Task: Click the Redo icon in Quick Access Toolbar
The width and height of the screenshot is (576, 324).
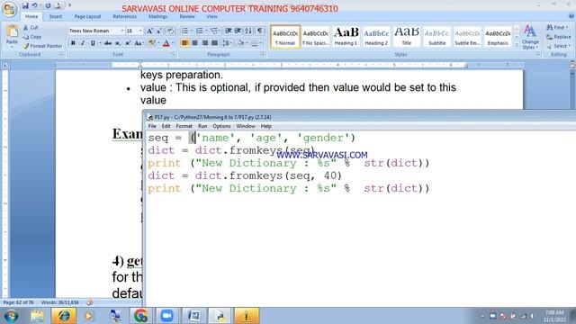Action: click(48, 5)
